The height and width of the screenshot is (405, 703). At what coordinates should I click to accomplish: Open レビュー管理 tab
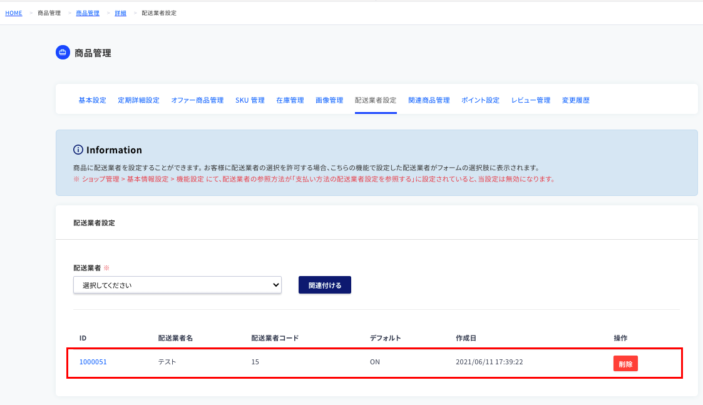(x=530, y=100)
